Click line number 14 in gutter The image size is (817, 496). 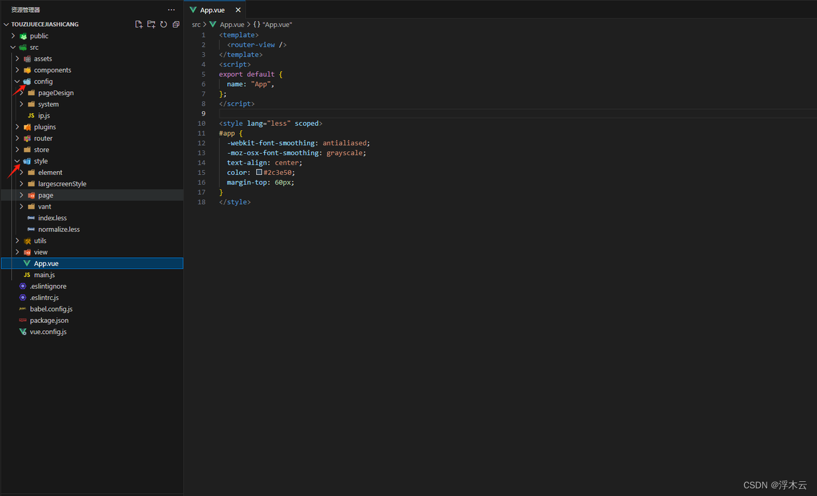point(202,163)
